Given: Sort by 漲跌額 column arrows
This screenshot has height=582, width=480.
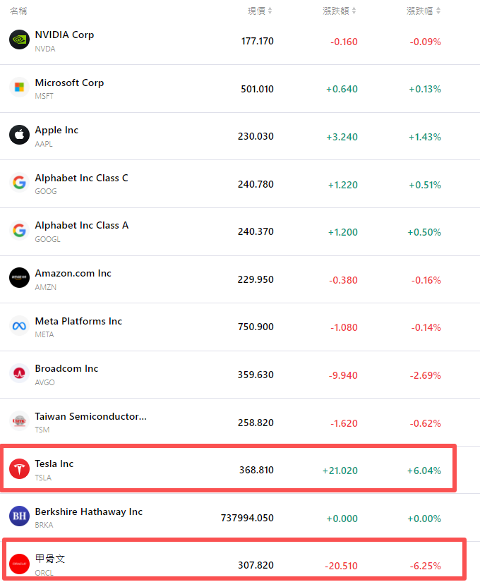Looking at the screenshot, I should coord(354,11).
